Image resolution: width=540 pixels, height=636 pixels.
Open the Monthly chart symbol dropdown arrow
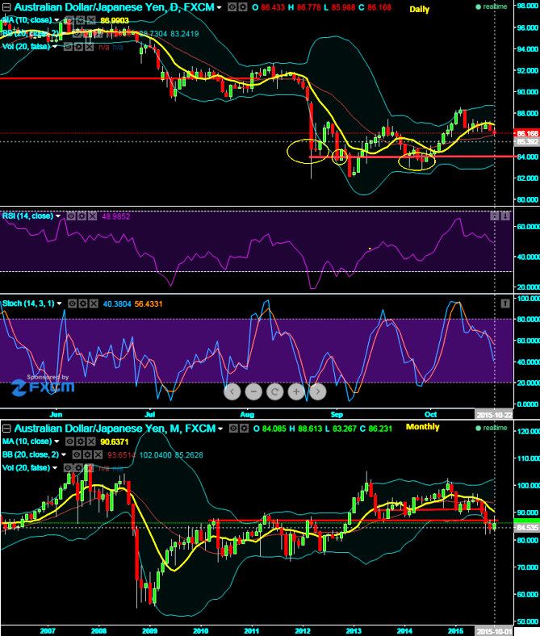point(220,429)
